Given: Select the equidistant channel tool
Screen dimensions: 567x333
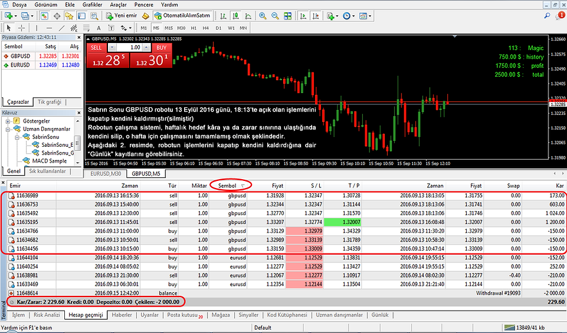Looking at the screenshot, I should 74,28.
